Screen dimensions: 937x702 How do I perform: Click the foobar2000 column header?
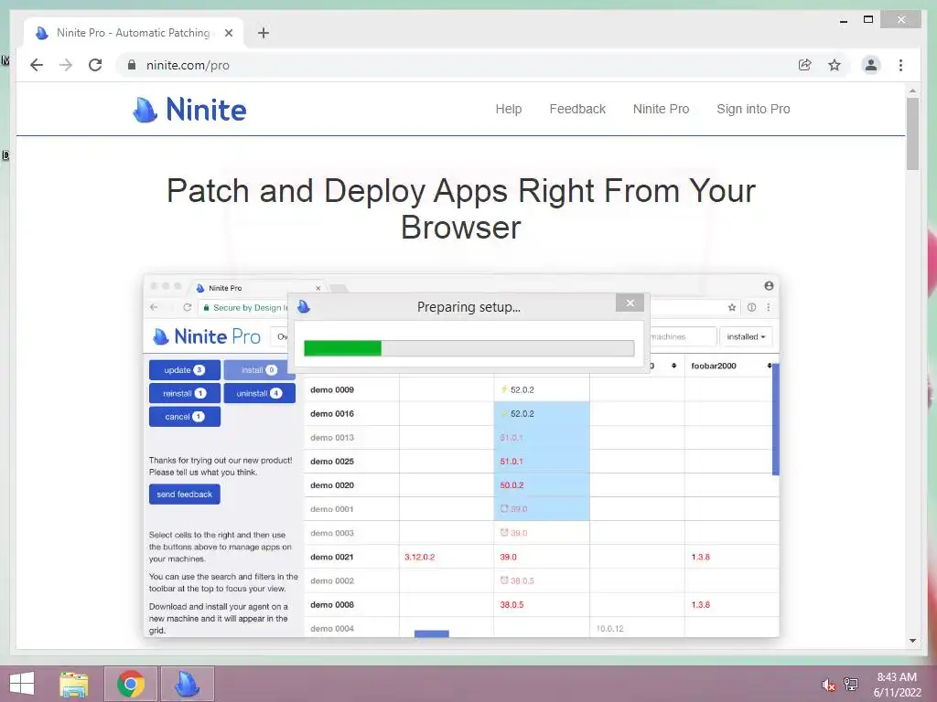[714, 366]
